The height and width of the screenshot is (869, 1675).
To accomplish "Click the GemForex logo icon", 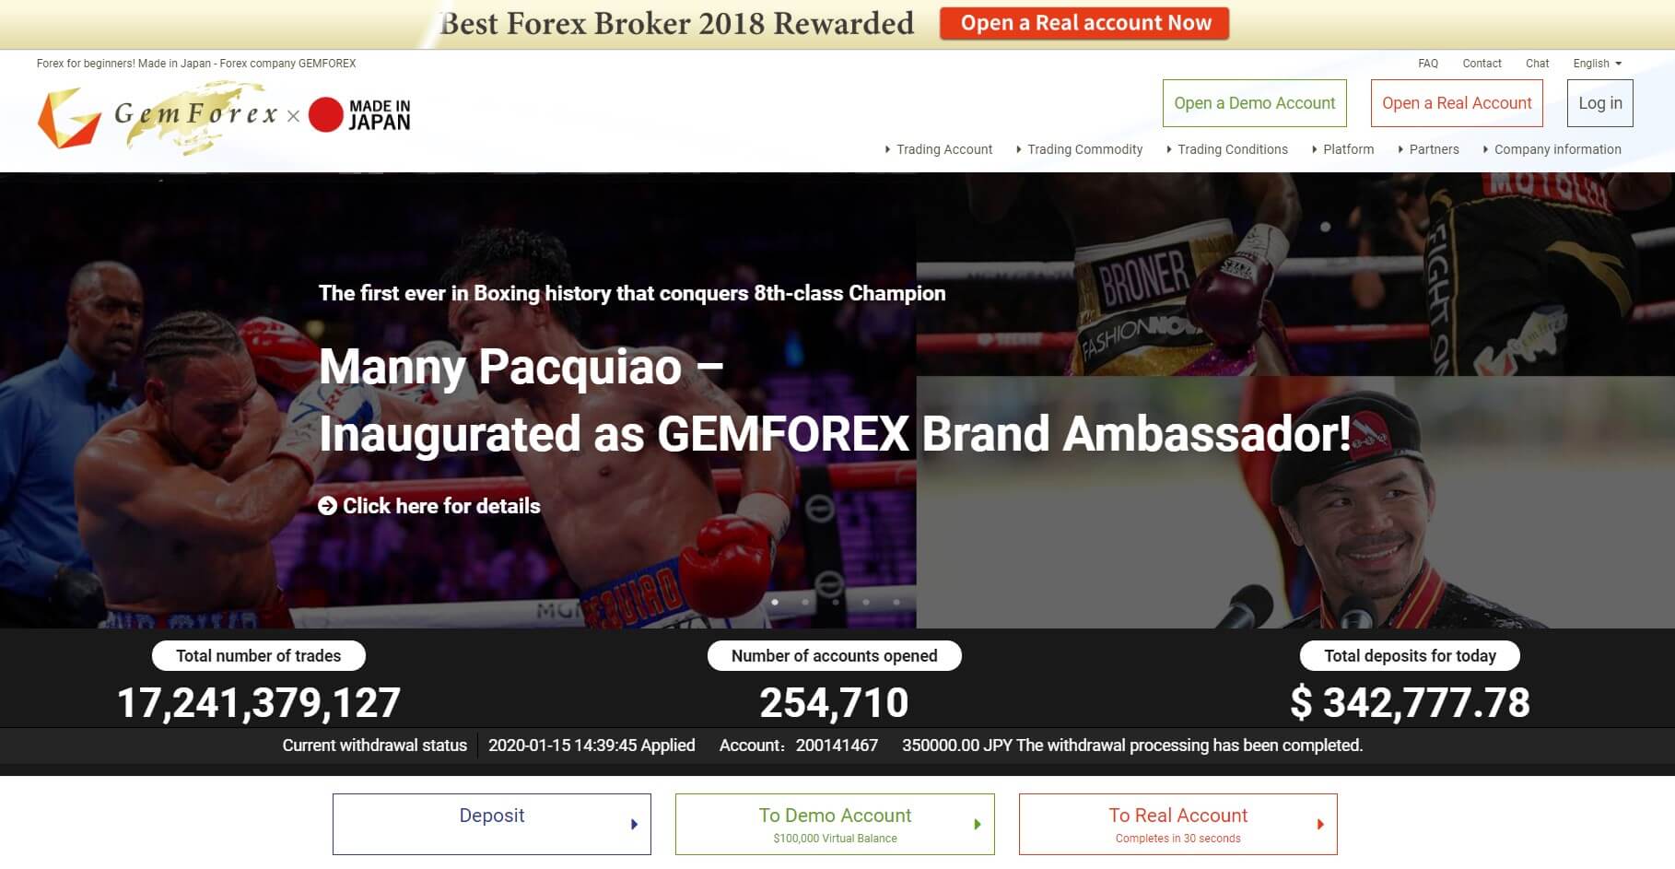I will click(68, 117).
